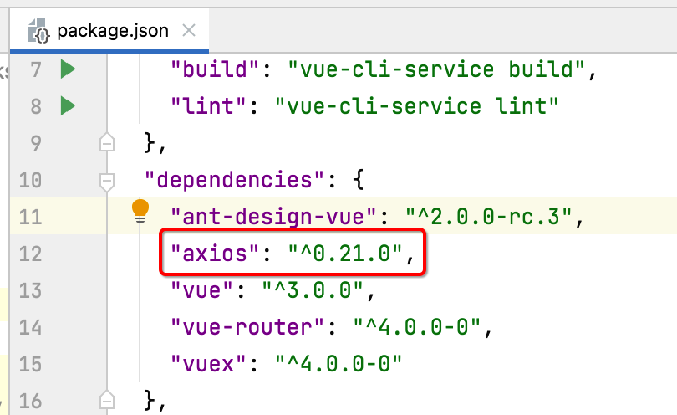
Task: Click the fold end marker on line 16
Action: tap(107, 399)
